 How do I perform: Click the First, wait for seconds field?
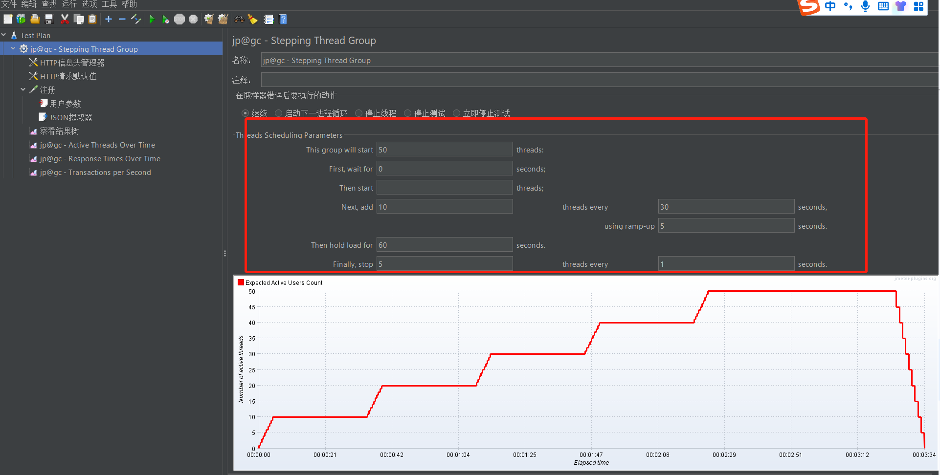click(445, 169)
